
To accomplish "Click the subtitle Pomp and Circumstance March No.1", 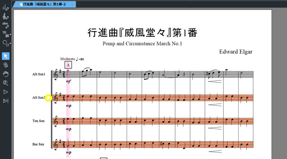I will tap(142, 43).
